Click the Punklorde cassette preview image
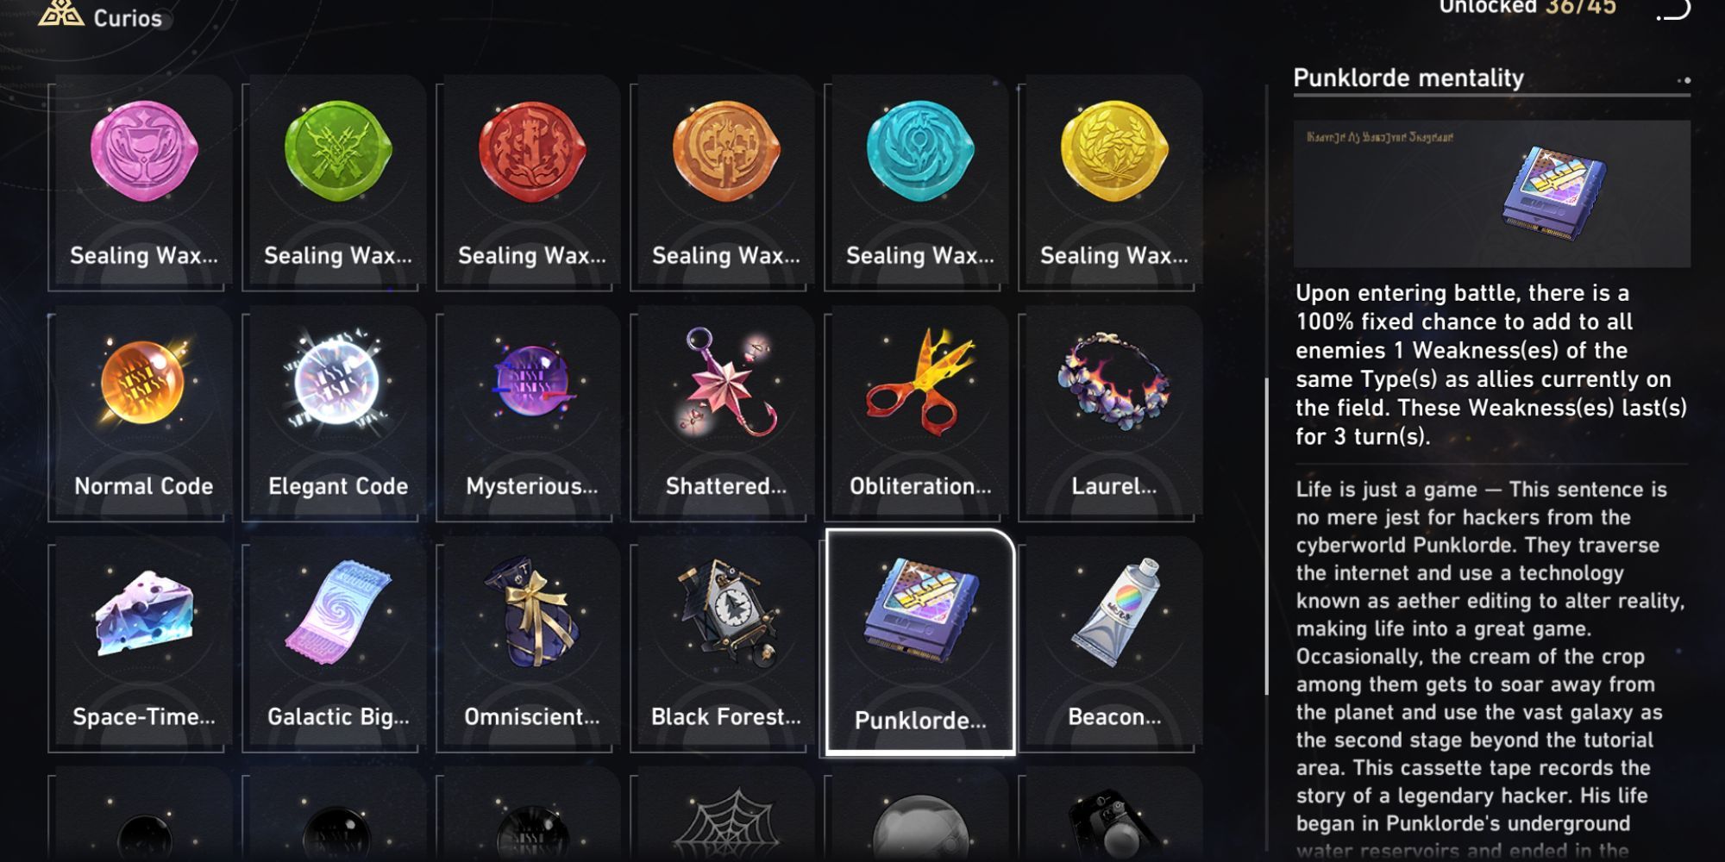1725x862 pixels. click(x=1491, y=194)
